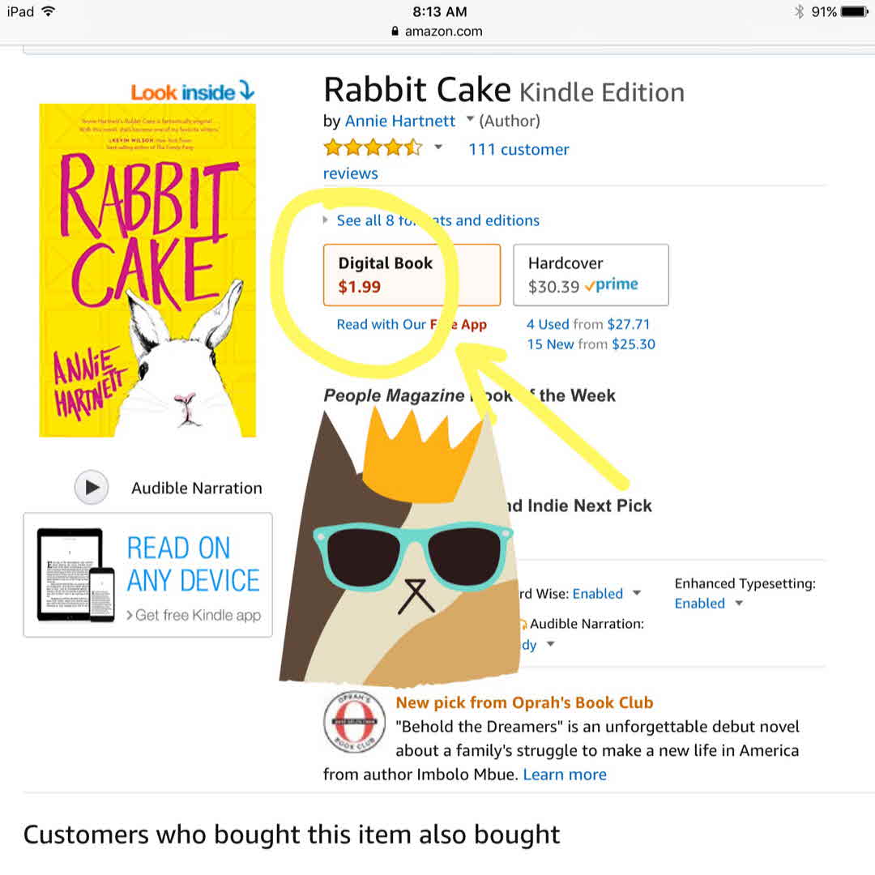Open the Oprah's Book Club logo

click(x=354, y=722)
